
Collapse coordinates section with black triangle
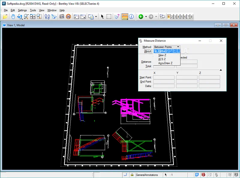pos(221,70)
